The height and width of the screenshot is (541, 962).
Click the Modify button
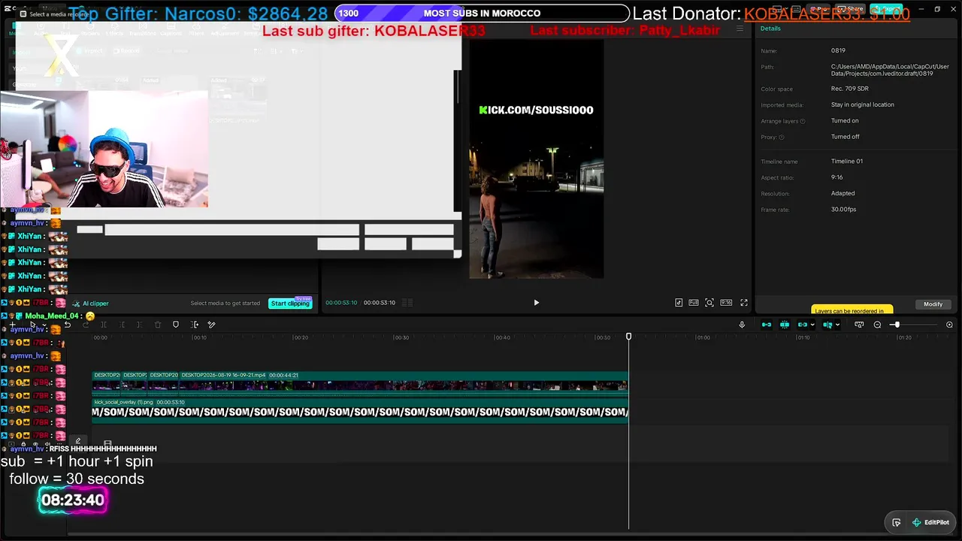pyautogui.click(x=933, y=304)
